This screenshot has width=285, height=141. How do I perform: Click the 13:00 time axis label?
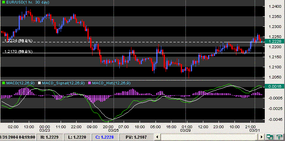click(29, 127)
